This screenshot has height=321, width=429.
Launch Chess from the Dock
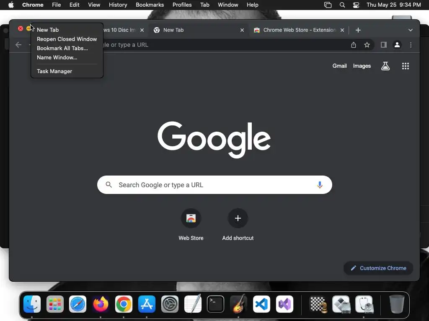pyautogui.click(x=318, y=304)
